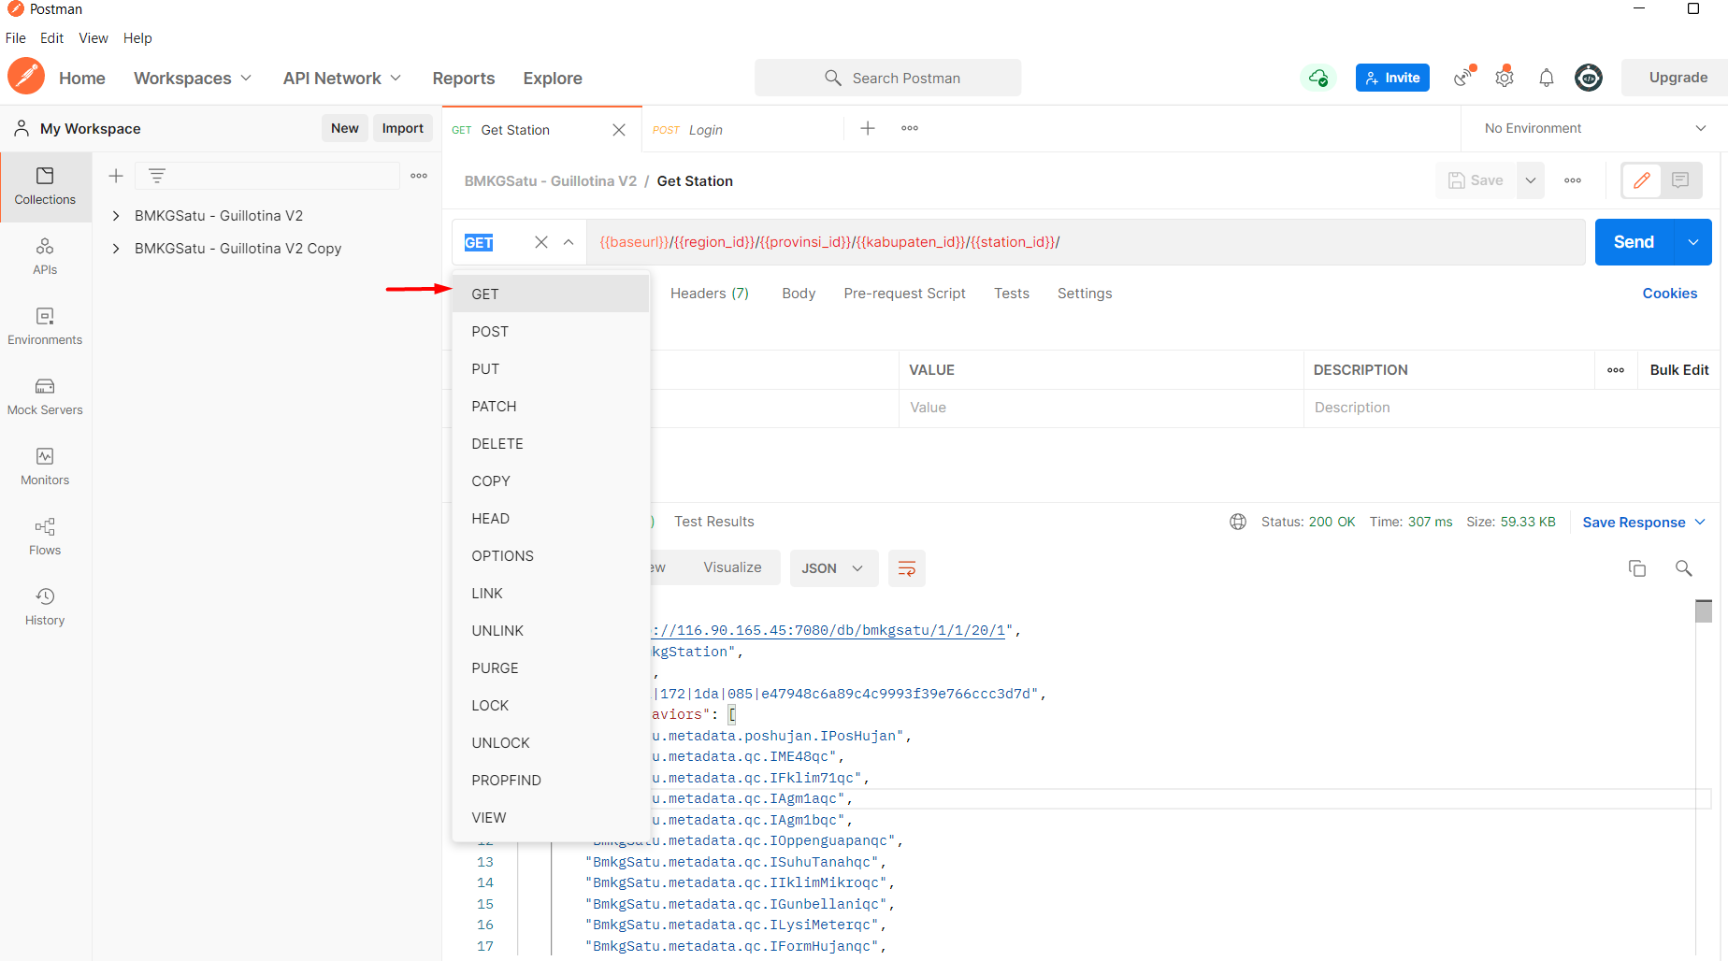Open JSON format dropdown
Screen dimensions: 1728x961
point(834,568)
